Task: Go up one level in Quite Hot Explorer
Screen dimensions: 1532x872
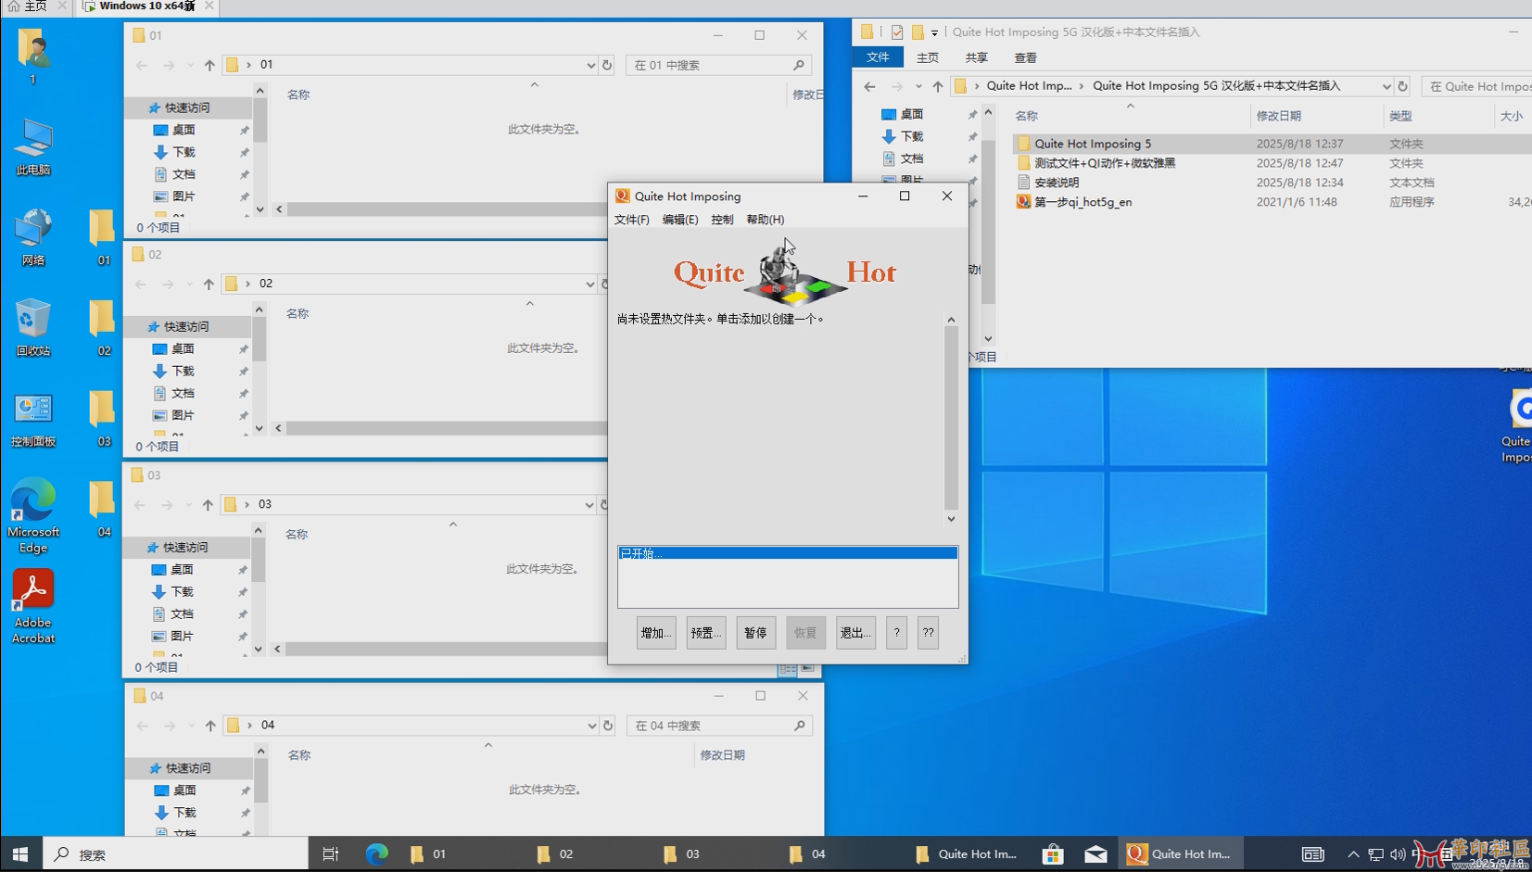Action: (938, 86)
